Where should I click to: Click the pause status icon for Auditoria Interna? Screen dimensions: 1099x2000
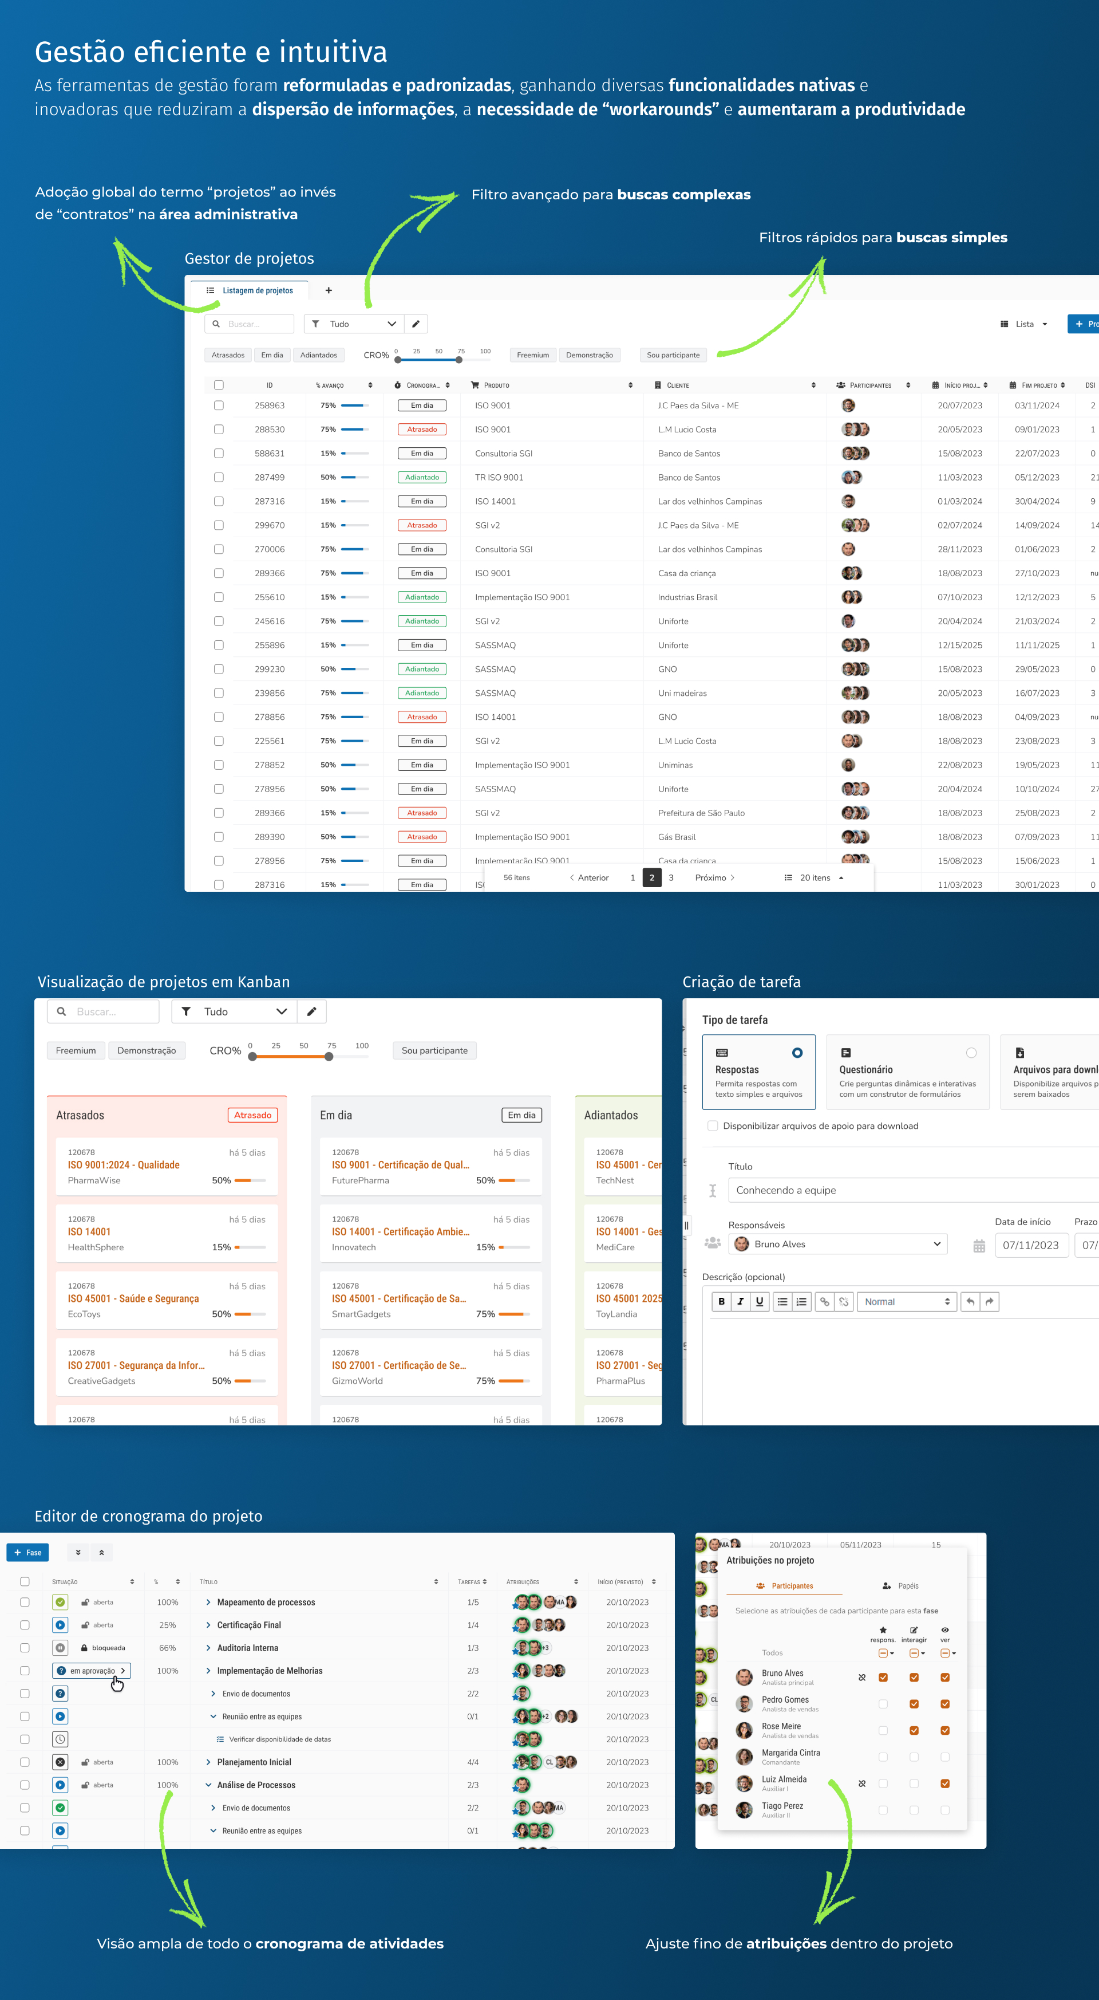pos(61,1648)
